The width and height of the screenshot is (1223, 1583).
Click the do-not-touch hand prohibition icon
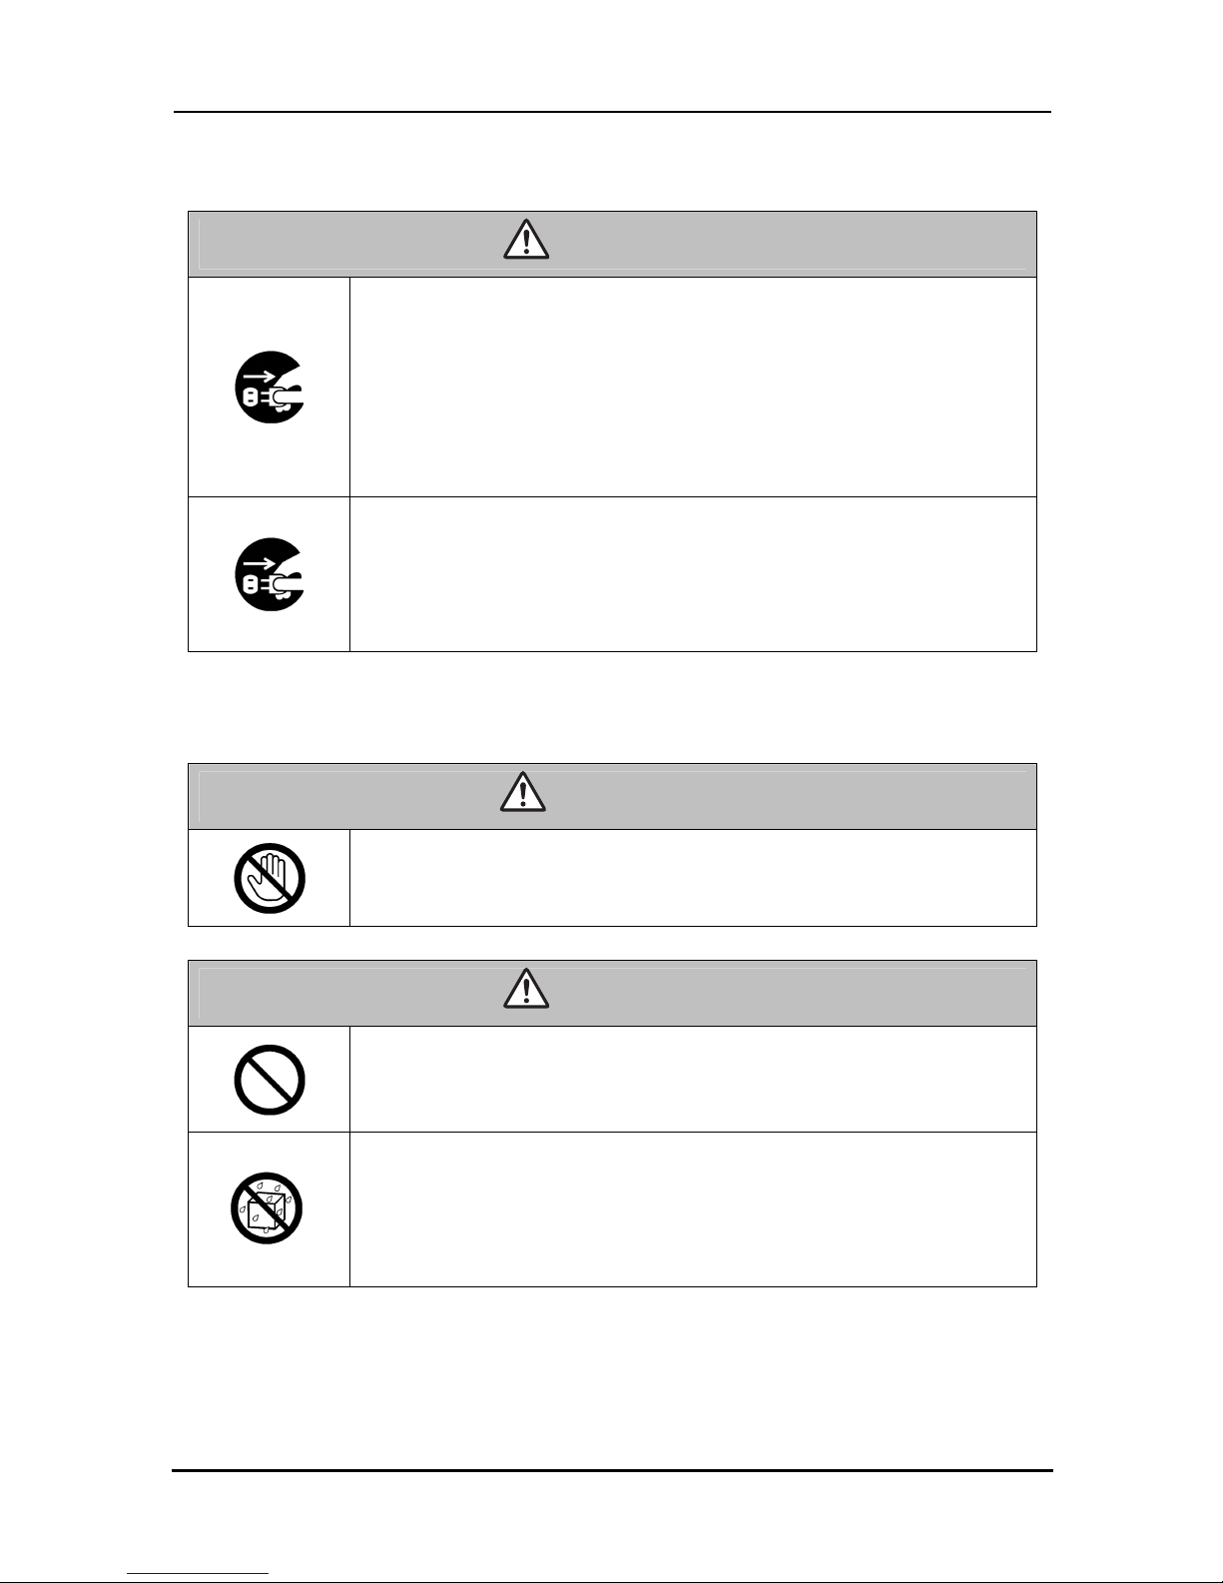(x=270, y=879)
